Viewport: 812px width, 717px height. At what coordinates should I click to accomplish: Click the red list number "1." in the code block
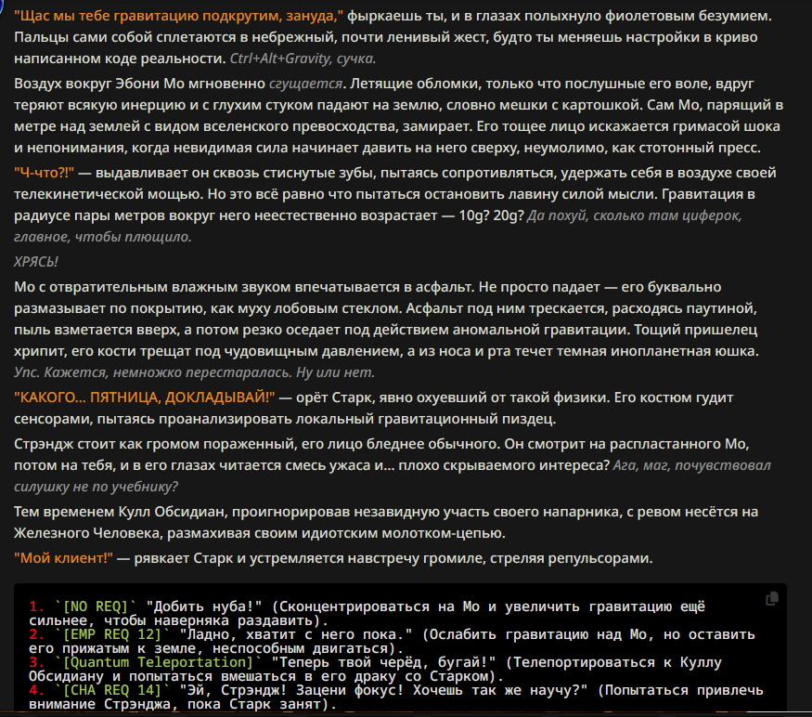(37, 606)
